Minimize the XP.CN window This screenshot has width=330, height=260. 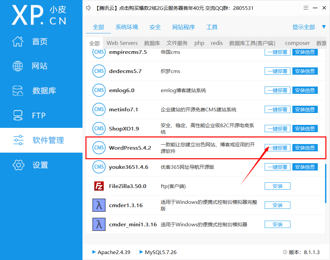pyautogui.click(x=315, y=8)
